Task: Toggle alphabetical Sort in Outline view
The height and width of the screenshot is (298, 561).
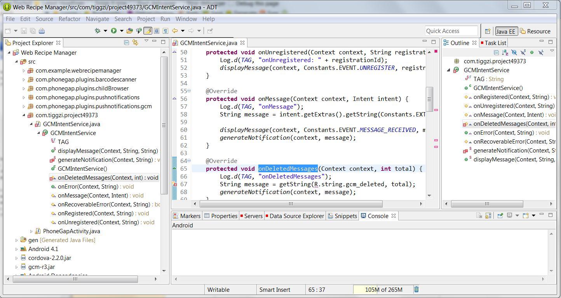Action: click(x=505, y=52)
